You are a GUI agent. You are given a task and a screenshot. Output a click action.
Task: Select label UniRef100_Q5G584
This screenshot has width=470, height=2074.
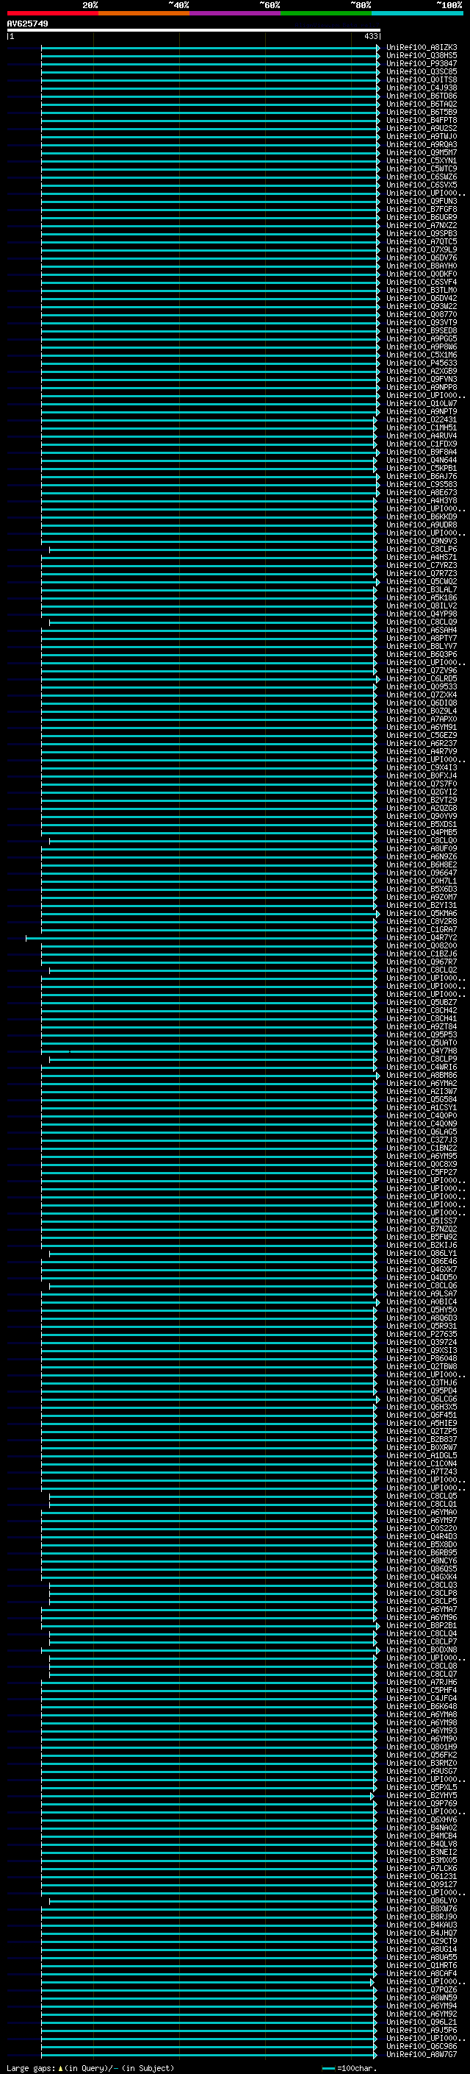point(422,1100)
